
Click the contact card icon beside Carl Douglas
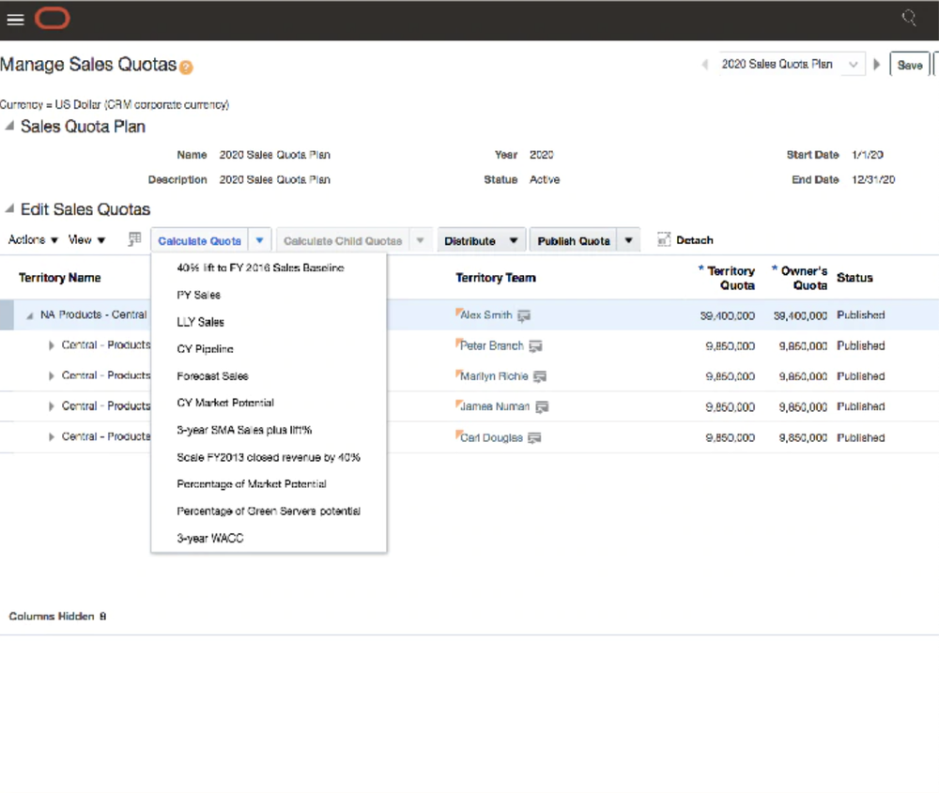(x=535, y=436)
